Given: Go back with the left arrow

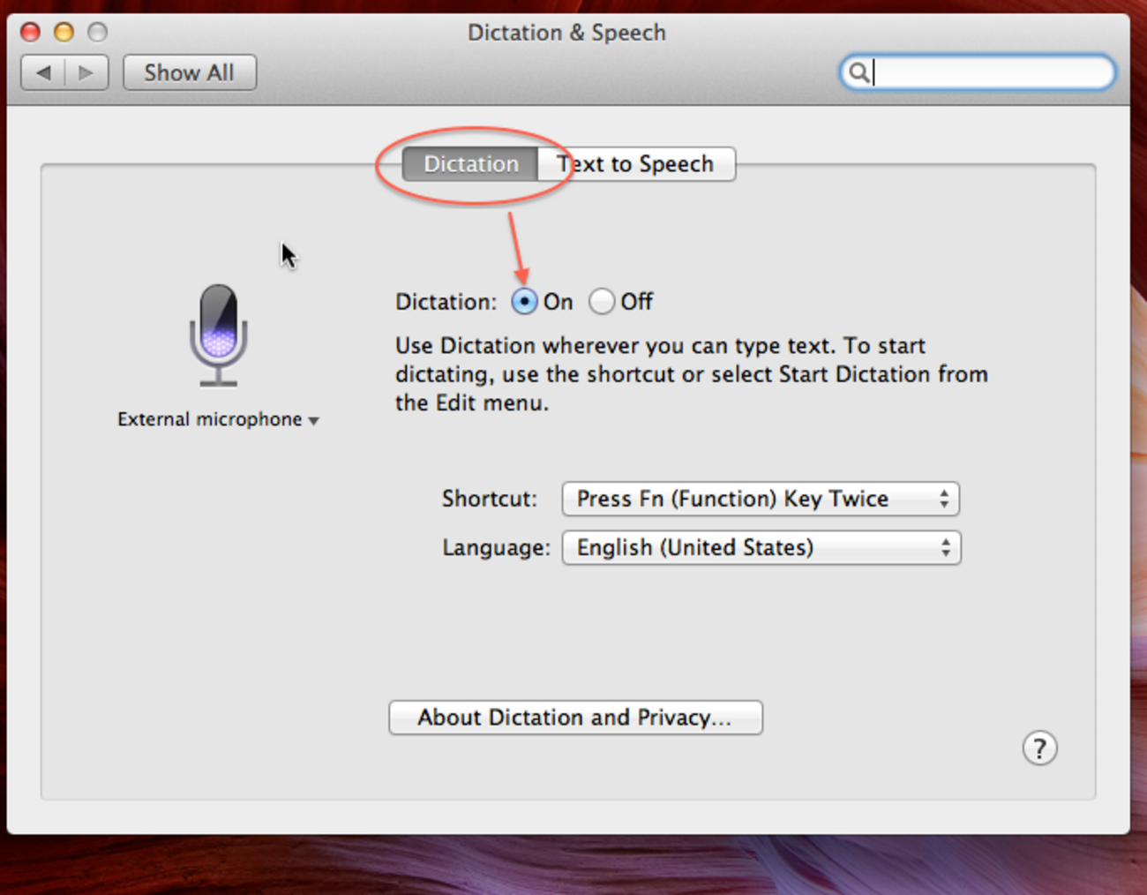Looking at the screenshot, I should 44,72.
